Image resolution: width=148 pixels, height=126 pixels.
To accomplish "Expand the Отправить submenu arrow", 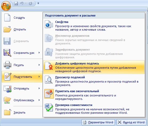I will [x=39, y=88].
